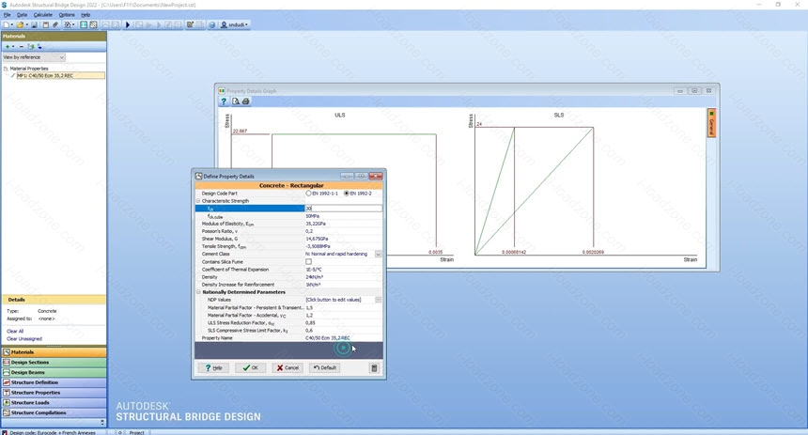Open the Data menu
The width and height of the screenshot is (808, 435).
click(23, 15)
